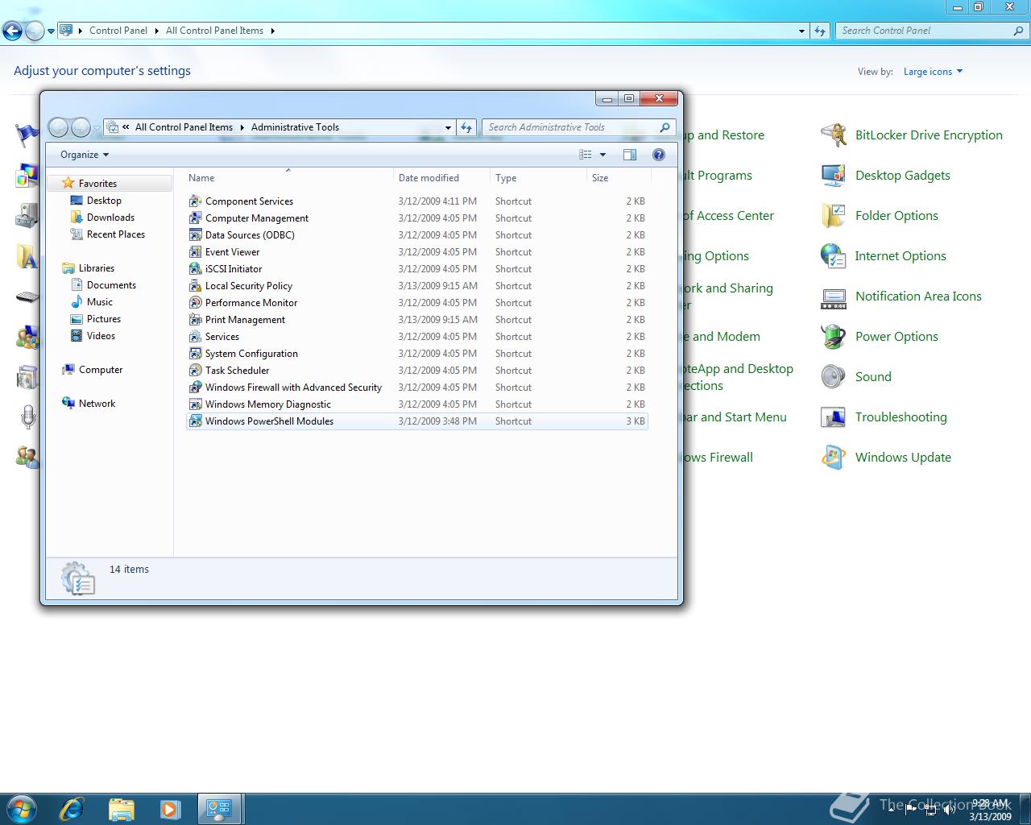Expand the Control Panel address bar history dropdown

pos(801,31)
